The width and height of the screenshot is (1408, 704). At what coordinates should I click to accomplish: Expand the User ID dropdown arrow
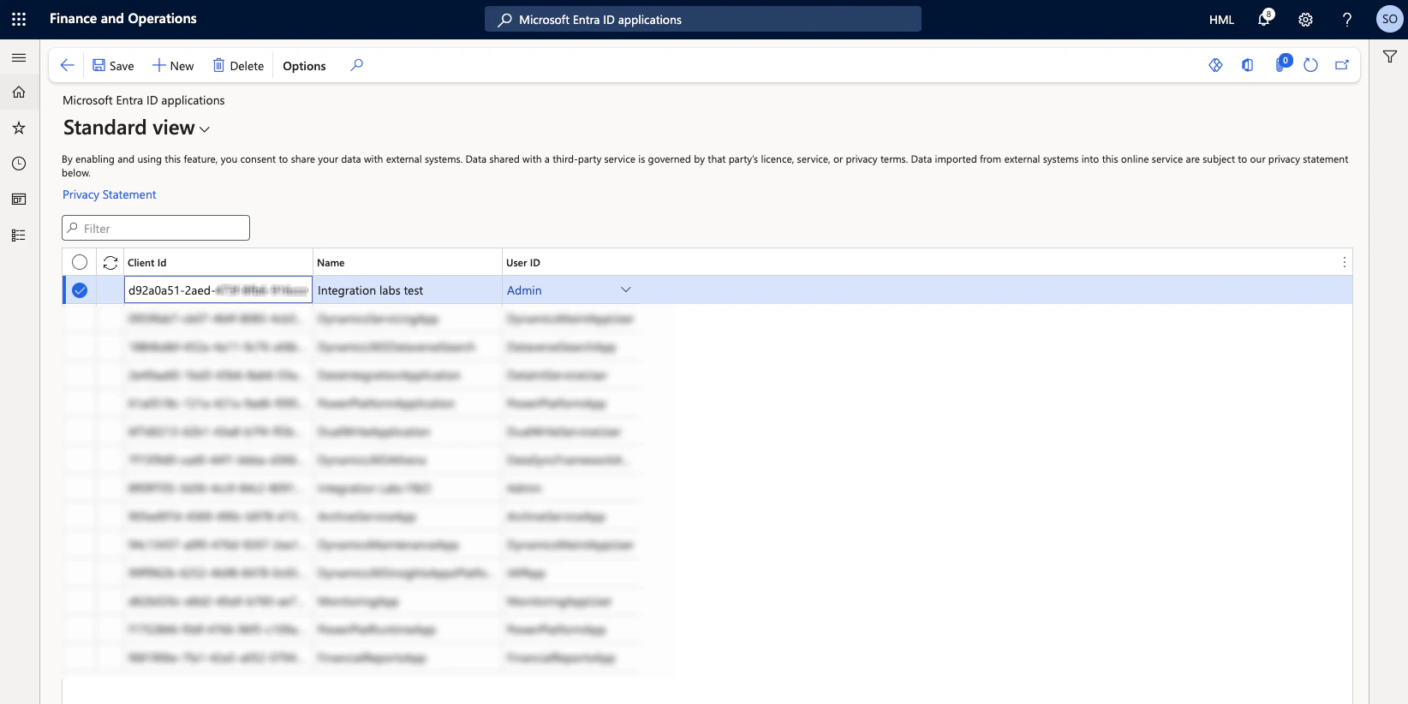tap(626, 289)
